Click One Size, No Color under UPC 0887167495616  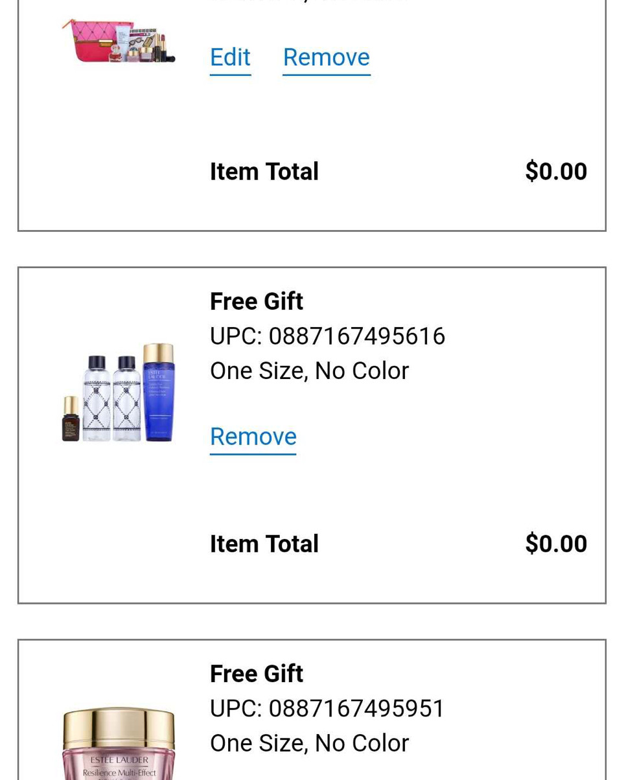[309, 371]
